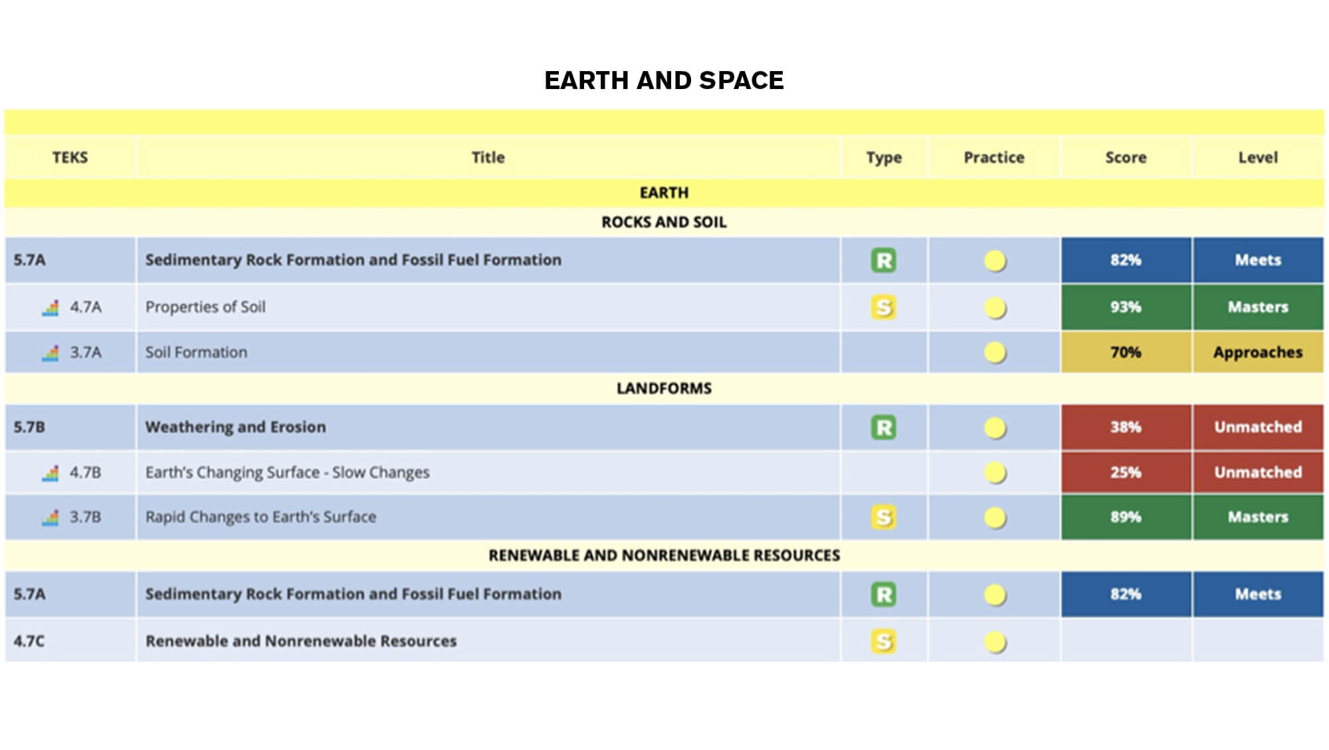Viewport: 1329px width, 750px height.
Task: Select the practice dot for Properties of Soil
Action: point(995,308)
